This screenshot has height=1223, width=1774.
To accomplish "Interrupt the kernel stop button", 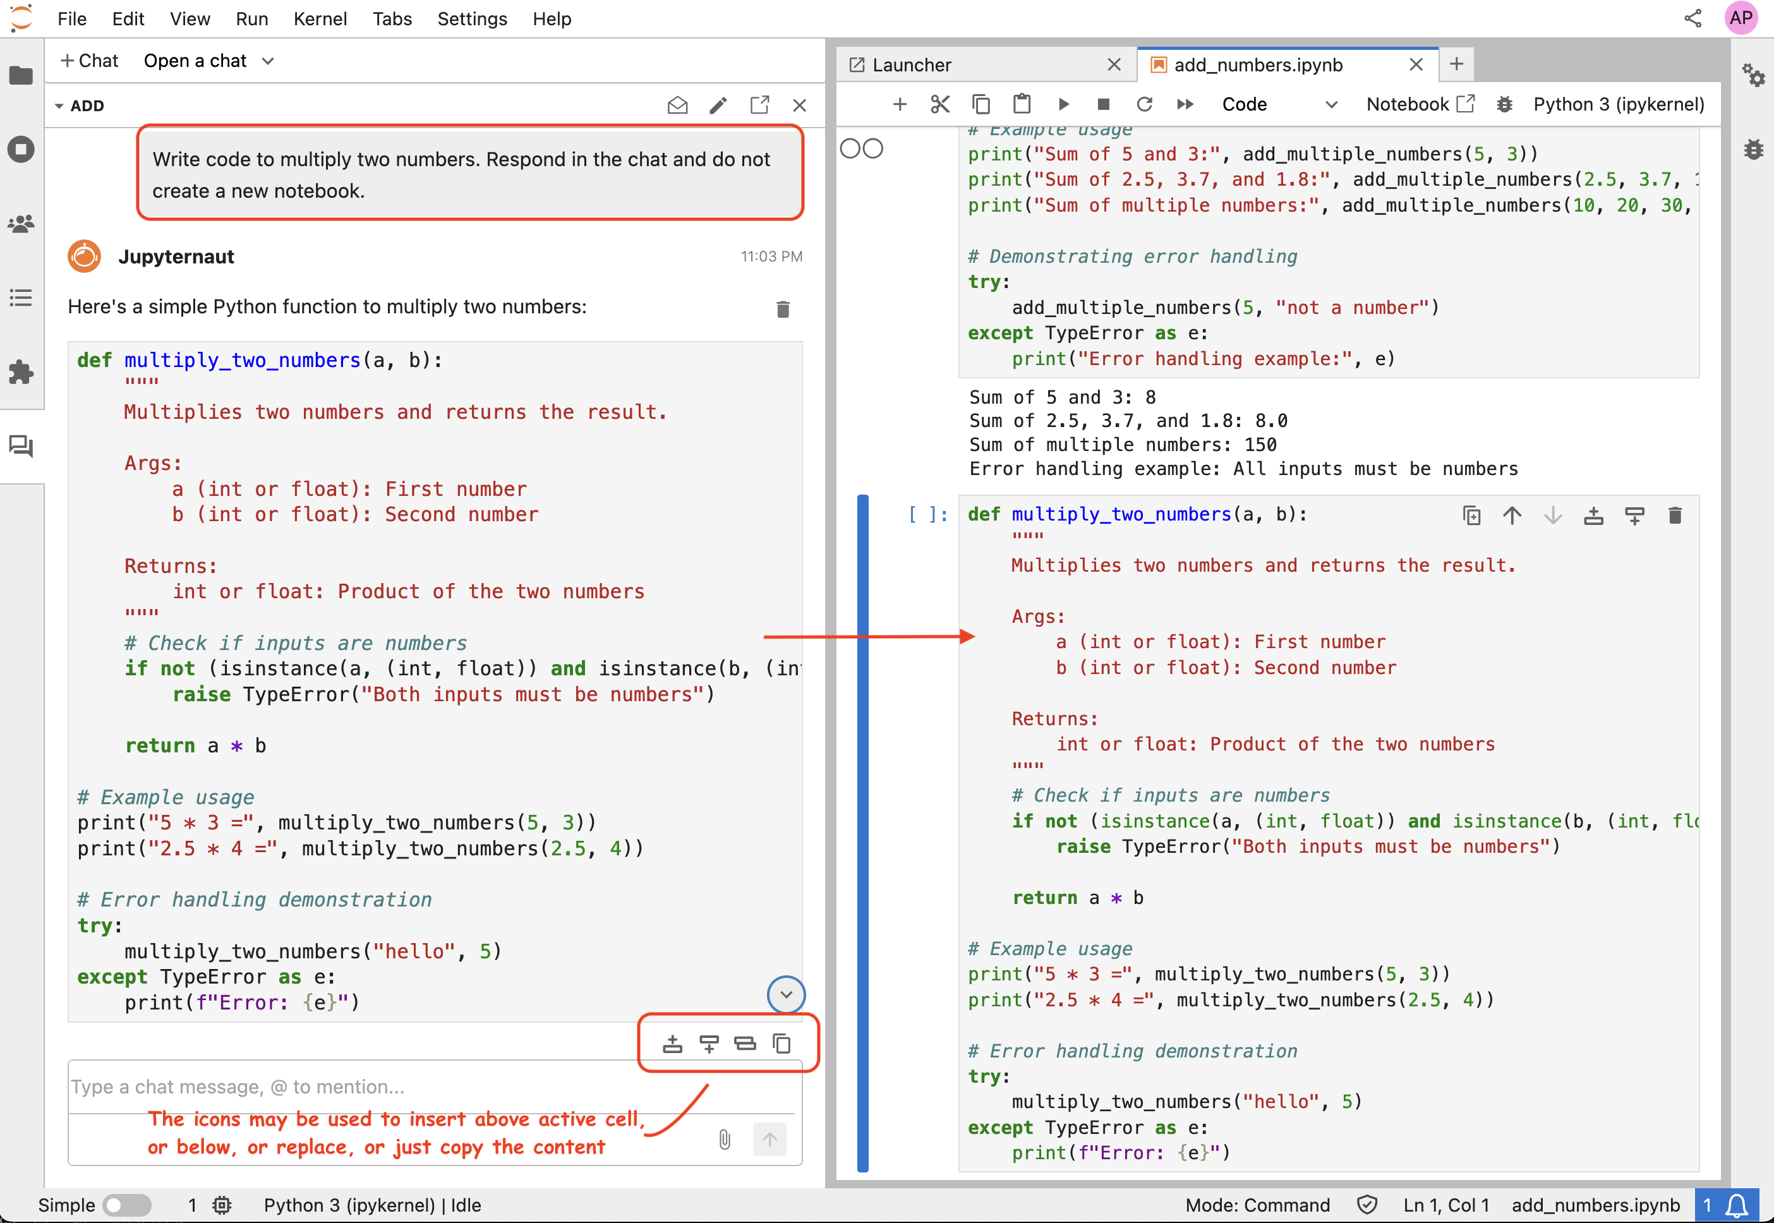I will [1104, 104].
